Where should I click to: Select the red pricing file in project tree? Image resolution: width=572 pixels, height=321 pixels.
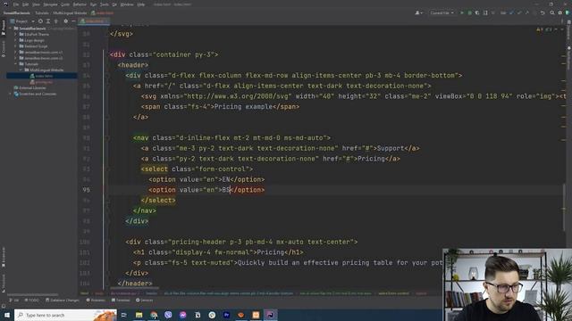point(41,82)
